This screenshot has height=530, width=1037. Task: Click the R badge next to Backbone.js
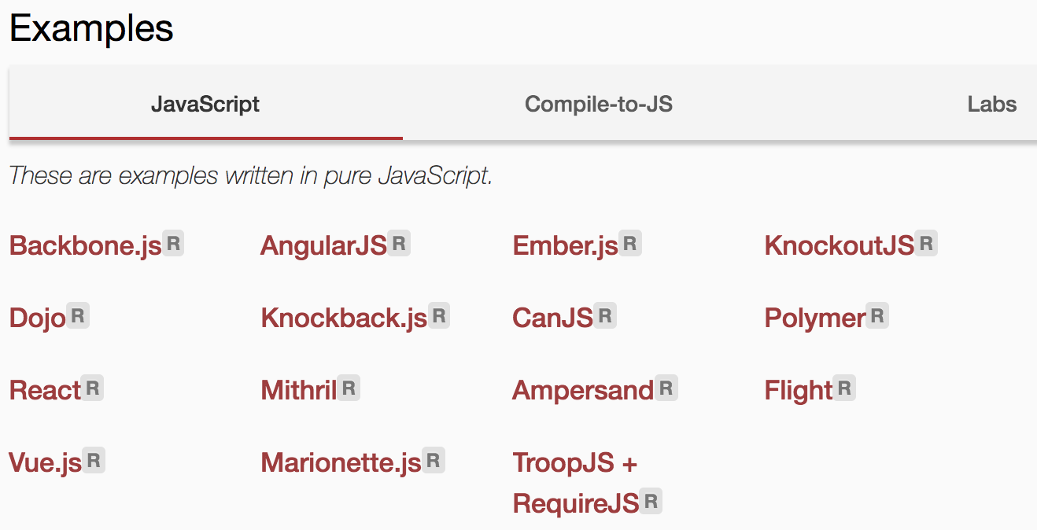[x=173, y=244]
